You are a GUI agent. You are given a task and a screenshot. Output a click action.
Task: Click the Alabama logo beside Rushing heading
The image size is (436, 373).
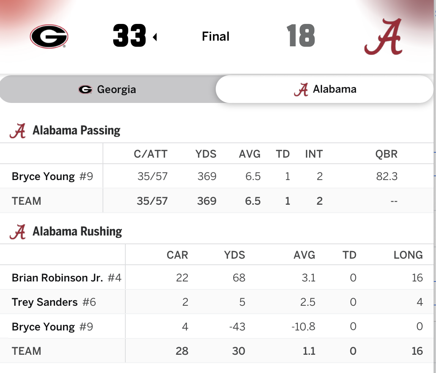17,232
